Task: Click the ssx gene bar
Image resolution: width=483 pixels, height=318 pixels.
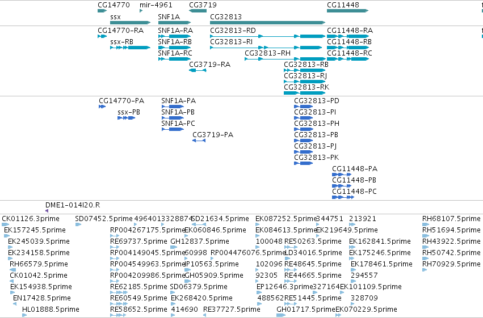Action: click(x=131, y=23)
